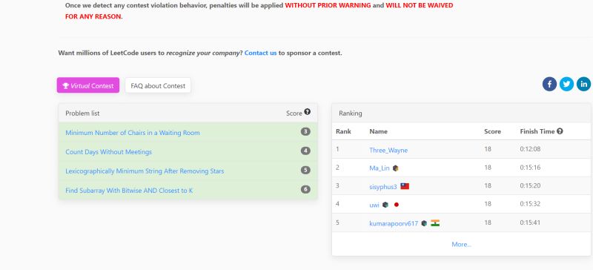The height and width of the screenshot is (270, 593).
Task: Share contest on LinkedIn icon
Action: point(583,84)
